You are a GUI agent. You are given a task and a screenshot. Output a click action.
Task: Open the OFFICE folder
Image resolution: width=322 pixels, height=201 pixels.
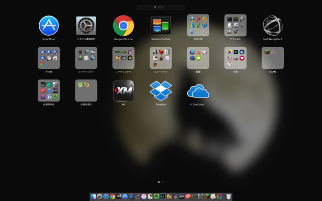point(198,25)
